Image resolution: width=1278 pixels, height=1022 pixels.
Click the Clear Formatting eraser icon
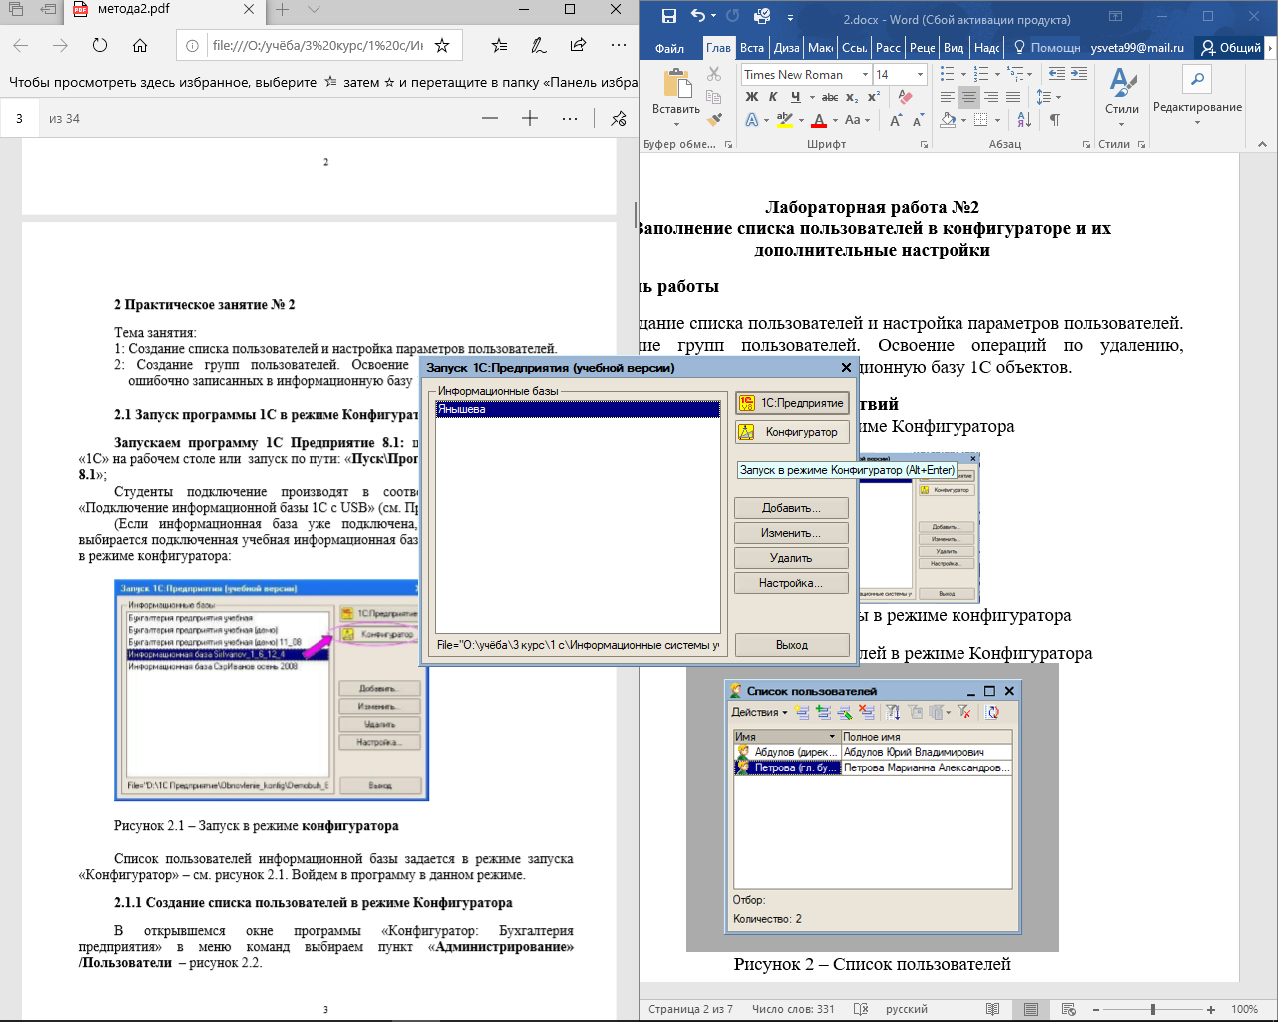tap(905, 97)
